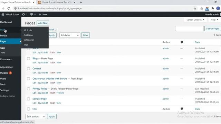Open Virtual School home icon in admin bar
The image size is (221, 124).
pyautogui.click(x=3, y=14)
